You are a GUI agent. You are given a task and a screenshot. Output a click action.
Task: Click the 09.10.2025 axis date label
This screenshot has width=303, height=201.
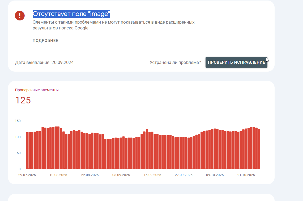215,175
